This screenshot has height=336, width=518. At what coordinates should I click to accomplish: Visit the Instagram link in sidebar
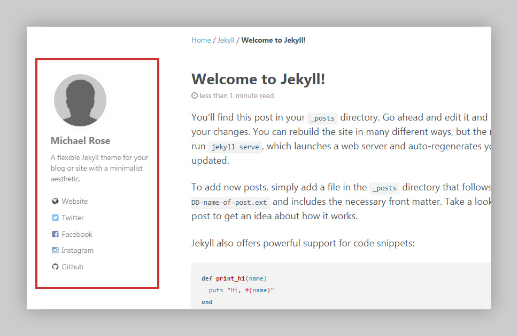click(78, 250)
